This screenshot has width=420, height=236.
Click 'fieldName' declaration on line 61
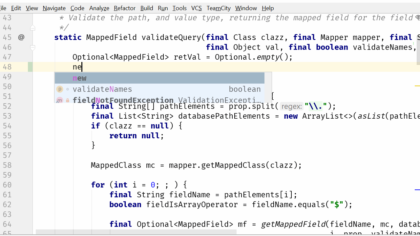coord(190,195)
